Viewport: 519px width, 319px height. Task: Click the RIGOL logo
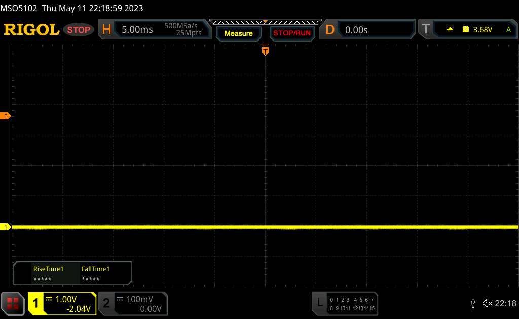click(x=31, y=30)
